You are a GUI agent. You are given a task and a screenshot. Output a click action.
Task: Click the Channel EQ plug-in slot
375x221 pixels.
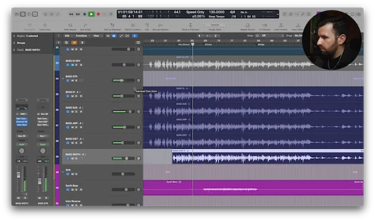[22, 122]
